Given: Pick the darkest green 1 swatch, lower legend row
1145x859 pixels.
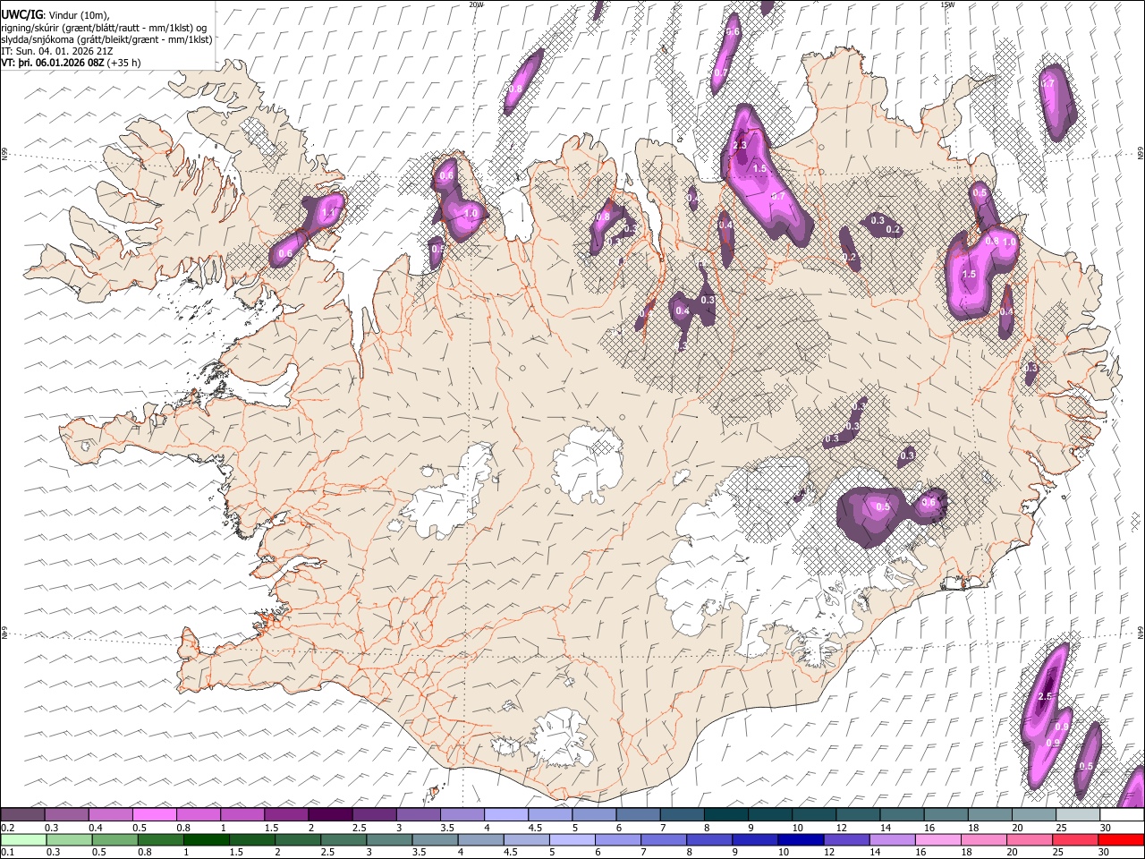Looking at the screenshot, I should 207,839.
